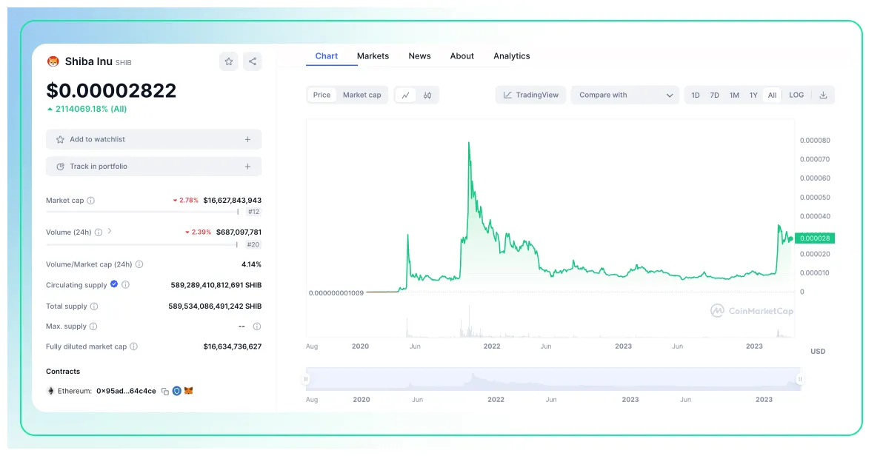Enable LOG scale on the chart
The height and width of the screenshot is (456, 883).
[x=796, y=95]
